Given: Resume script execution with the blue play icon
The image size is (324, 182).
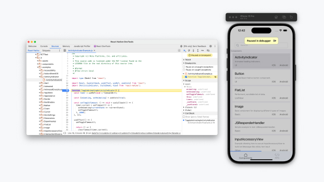Looking at the screenshot, I should click(184, 51).
